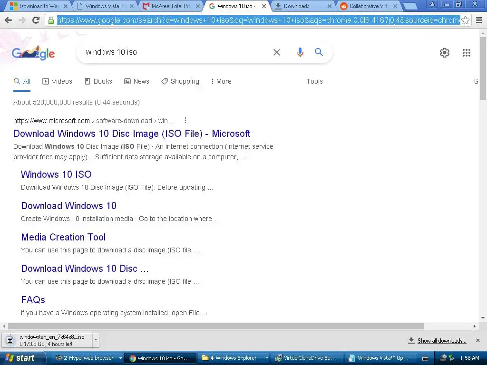This screenshot has width=487, height=365.
Task: Open the Download Windows 10 sublink
Action: pos(68,206)
